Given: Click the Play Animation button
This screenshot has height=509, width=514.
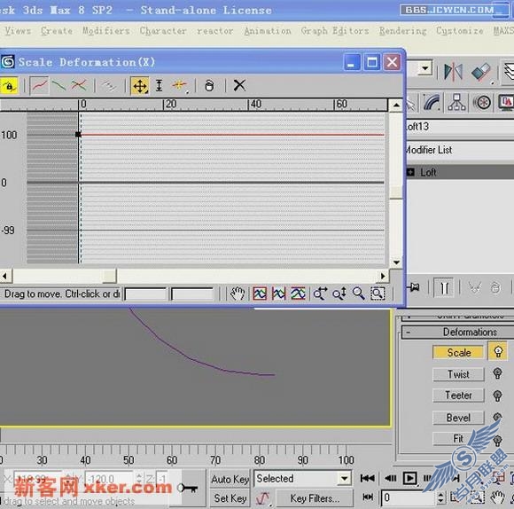Looking at the screenshot, I should tap(409, 478).
